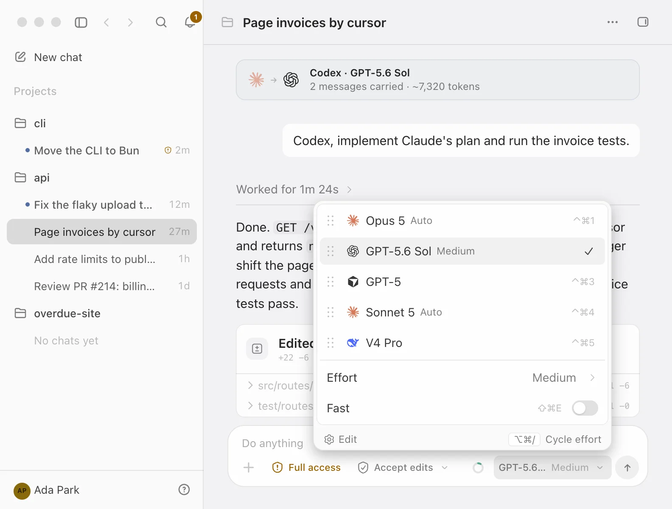Click the edited-files diff icon

click(257, 349)
